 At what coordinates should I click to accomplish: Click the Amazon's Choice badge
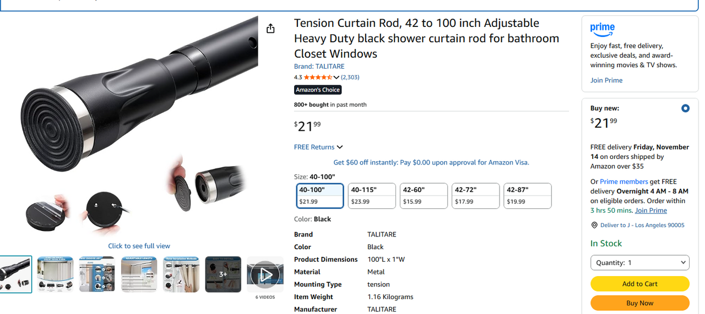point(318,90)
